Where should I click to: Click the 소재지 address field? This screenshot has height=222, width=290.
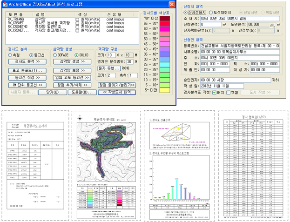pos(240,19)
